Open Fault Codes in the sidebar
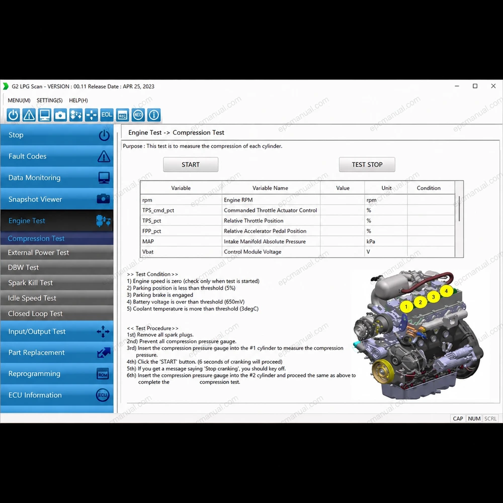503x503 pixels. click(57, 156)
